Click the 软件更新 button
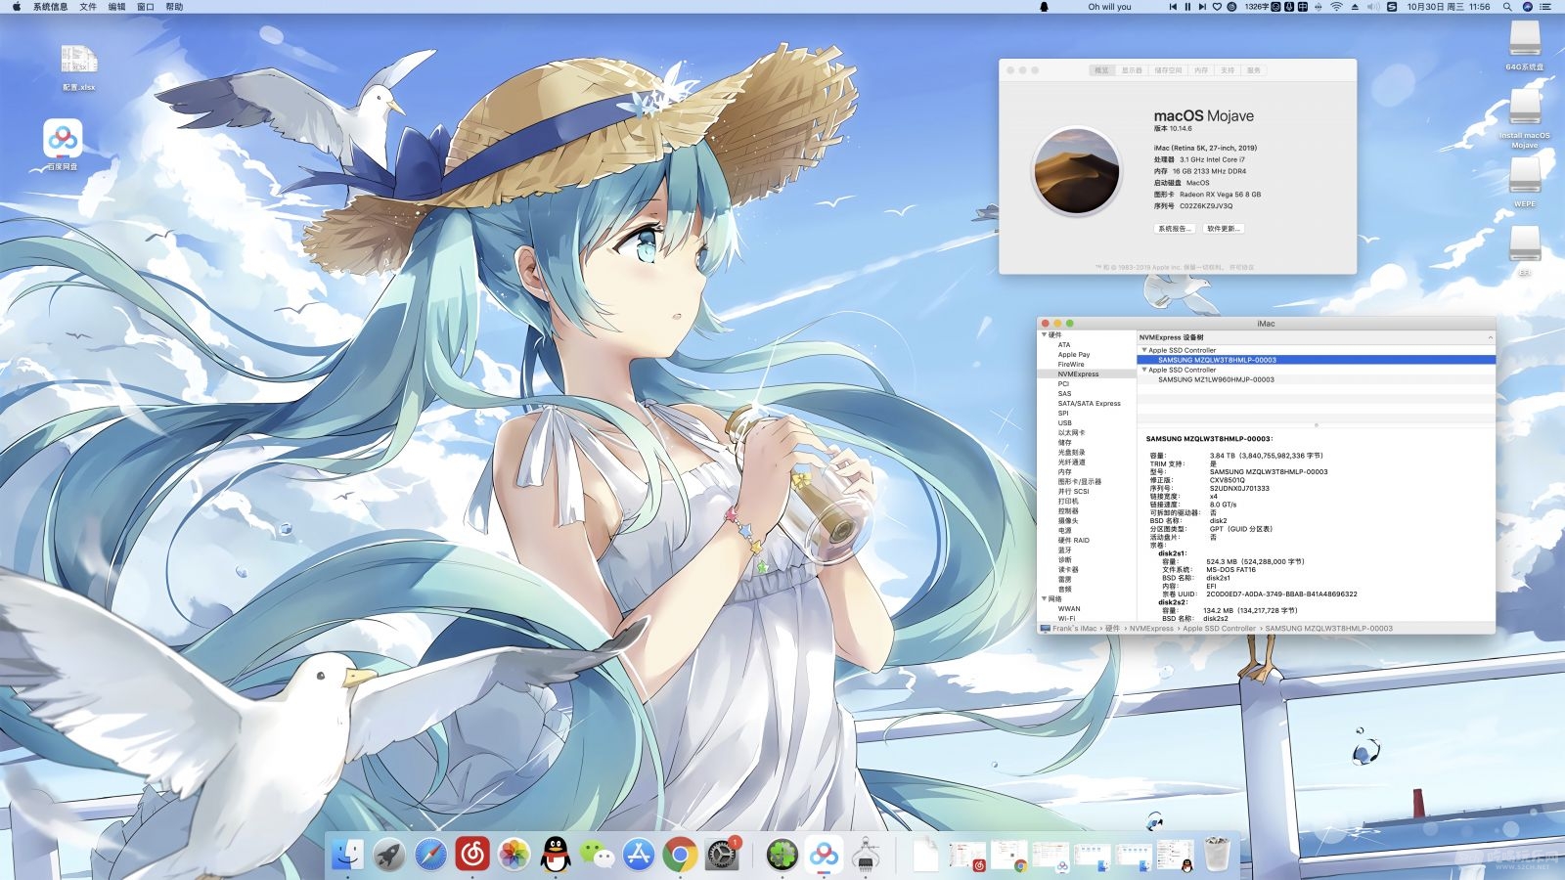Screen dimensions: 1565x880 tap(1223, 229)
